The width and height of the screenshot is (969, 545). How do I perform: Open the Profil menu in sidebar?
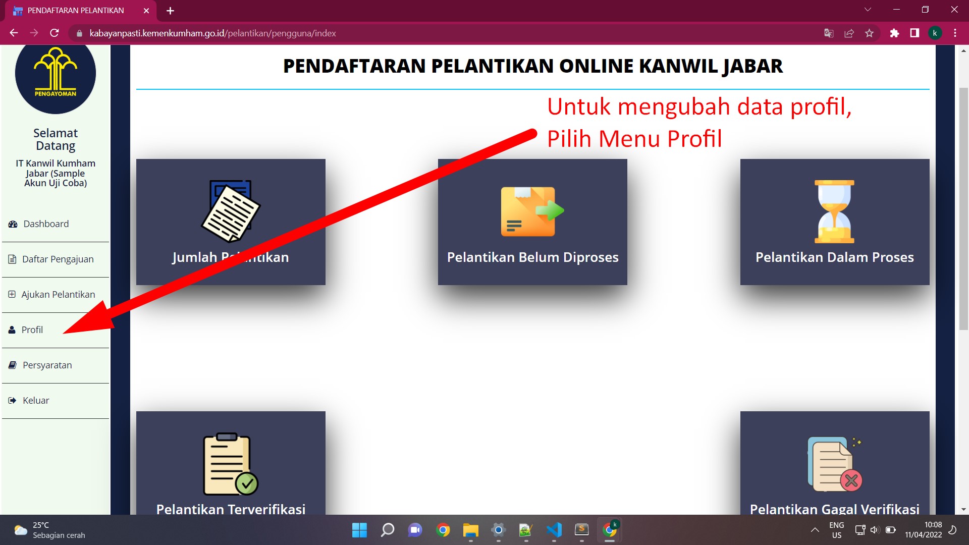(32, 330)
